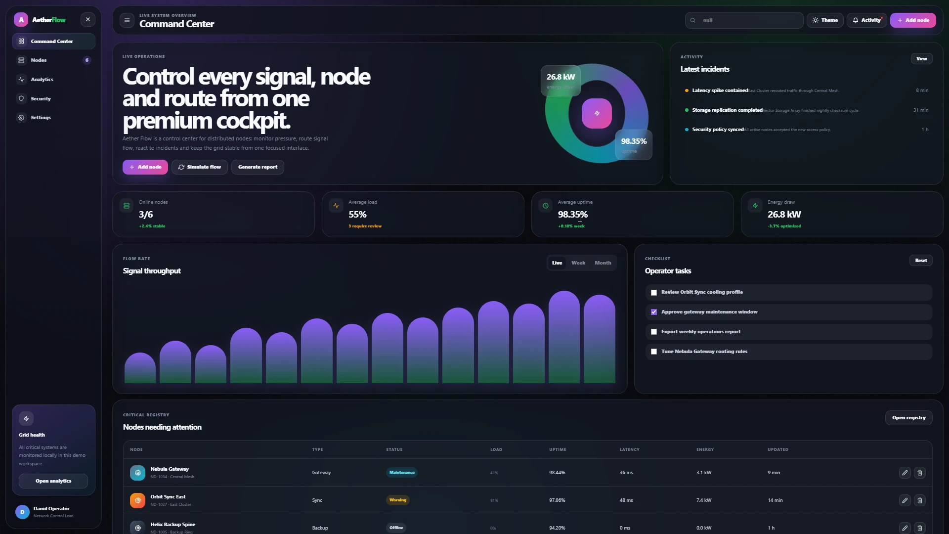Open the Storage replication completed incident
Screen dimensions: 949x534
click(806, 110)
